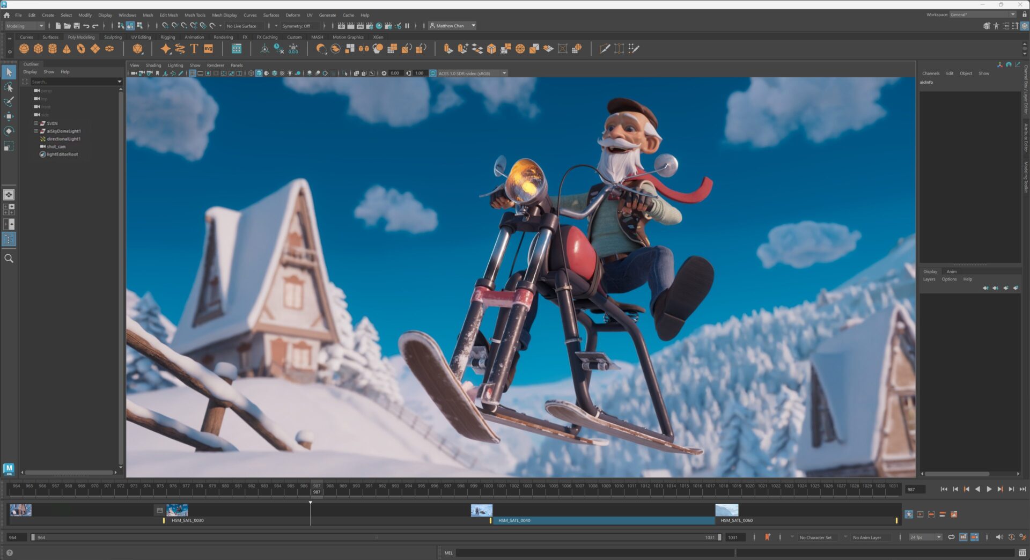Select the Polygon Type tool on the shelf
The width and height of the screenshot is (1030, 560).
(194, 48)
